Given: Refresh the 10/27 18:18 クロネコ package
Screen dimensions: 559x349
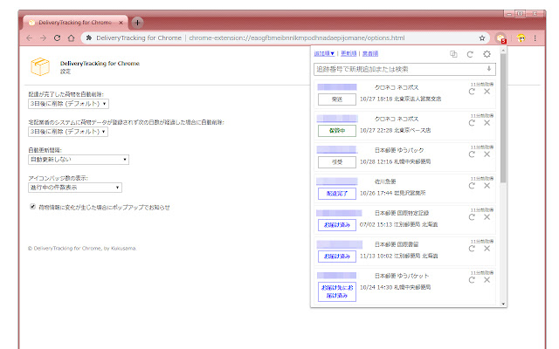Looking at the screenshot, I should [472, 92].
